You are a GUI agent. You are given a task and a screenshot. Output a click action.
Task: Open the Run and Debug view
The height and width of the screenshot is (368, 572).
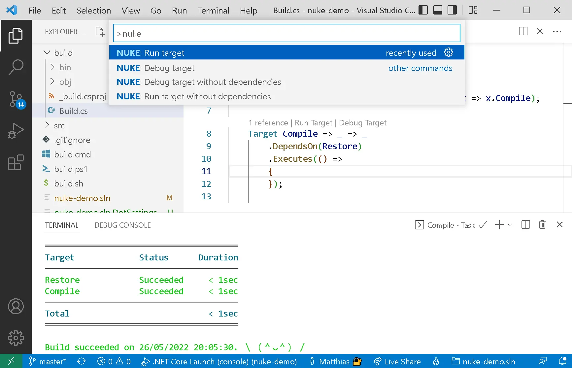click(16, 131)
